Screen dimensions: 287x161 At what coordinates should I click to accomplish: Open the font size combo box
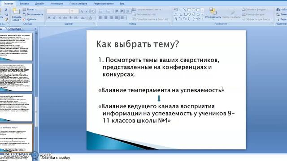(x=74, y=11)
